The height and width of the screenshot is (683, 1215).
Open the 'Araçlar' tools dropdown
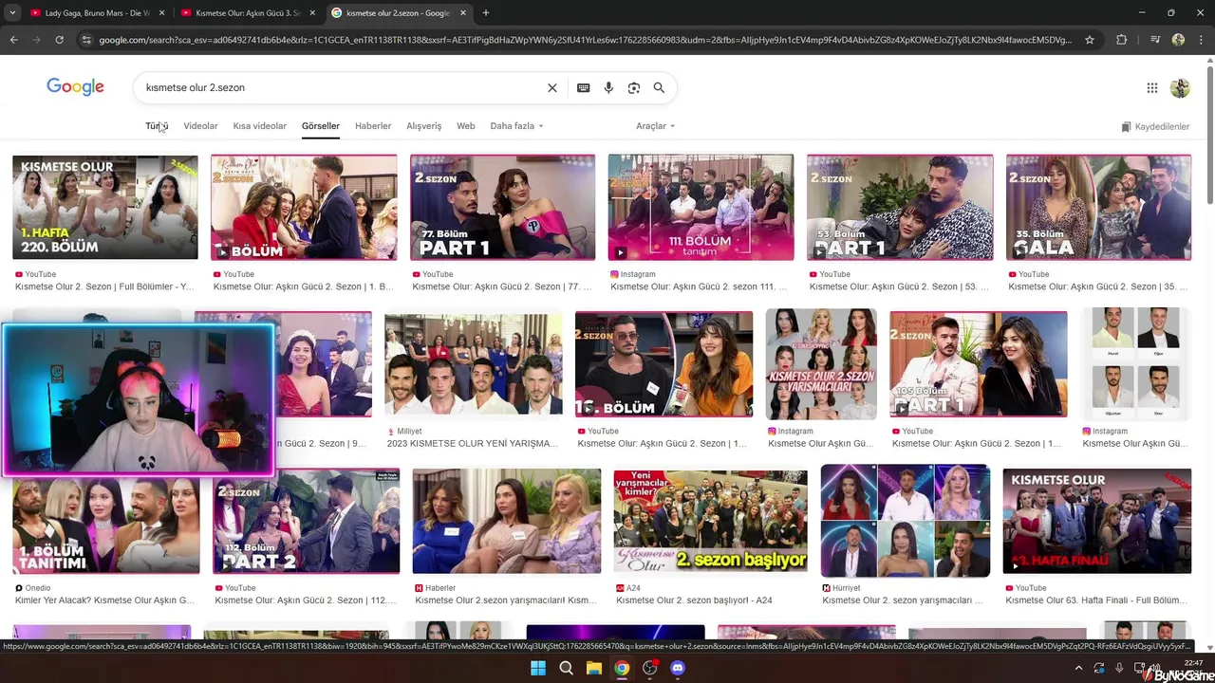click(655, 126)
